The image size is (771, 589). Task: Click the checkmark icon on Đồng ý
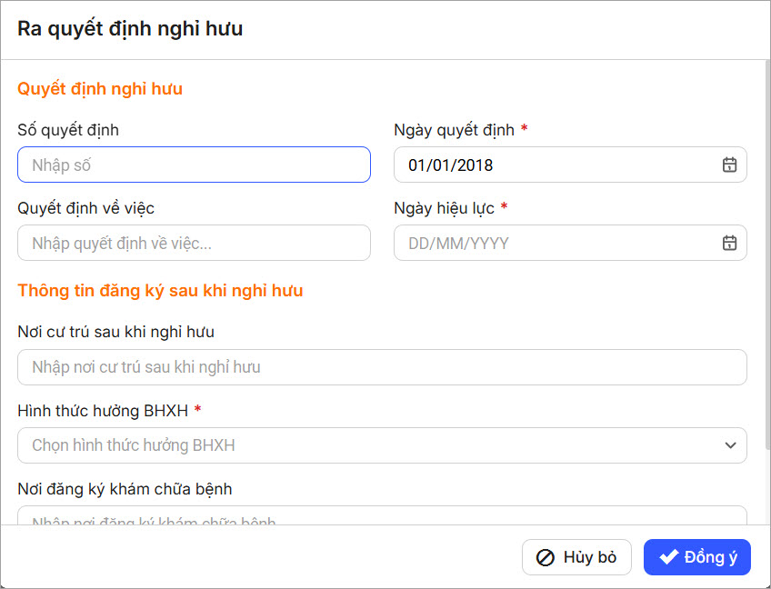tap(669, 557)
